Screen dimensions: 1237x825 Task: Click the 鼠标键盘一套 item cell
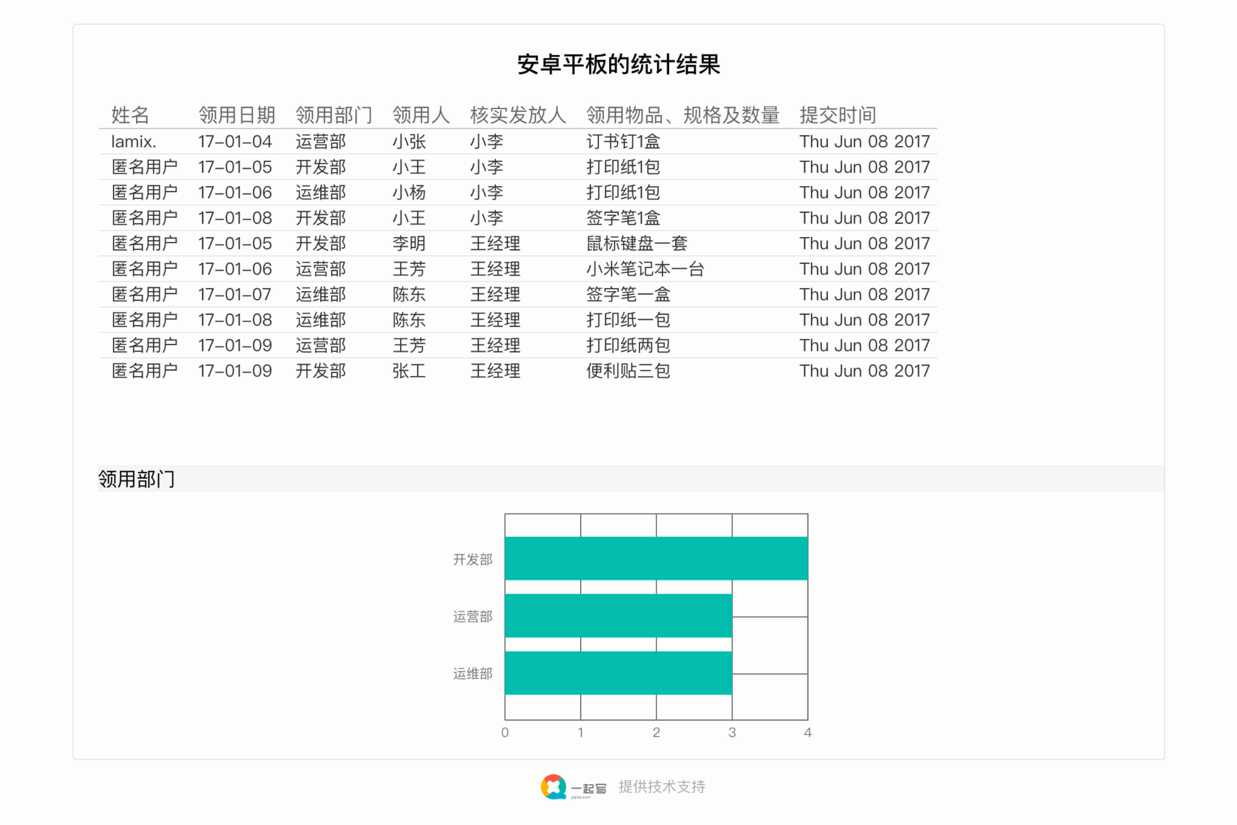tap(637, 244)
